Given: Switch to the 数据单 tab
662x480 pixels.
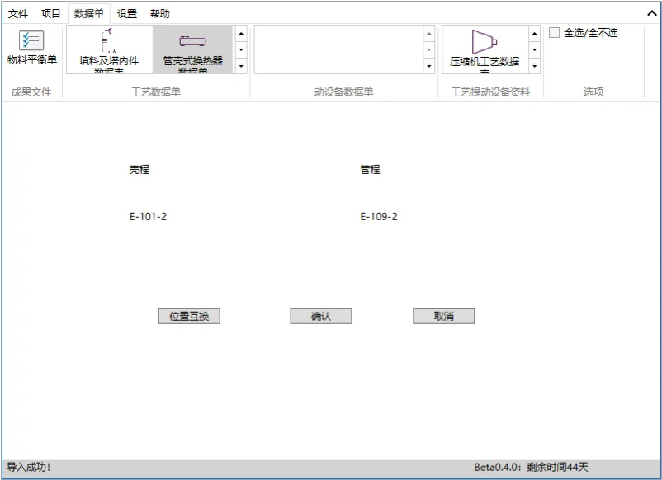Looking at the screenshot, I should [x=88, y=13].
